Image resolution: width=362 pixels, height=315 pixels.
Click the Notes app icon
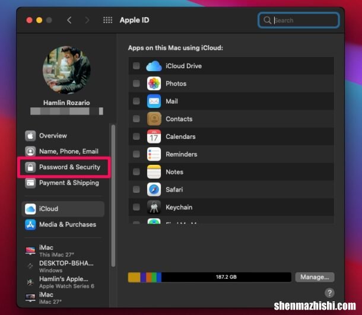click(154, 171)
